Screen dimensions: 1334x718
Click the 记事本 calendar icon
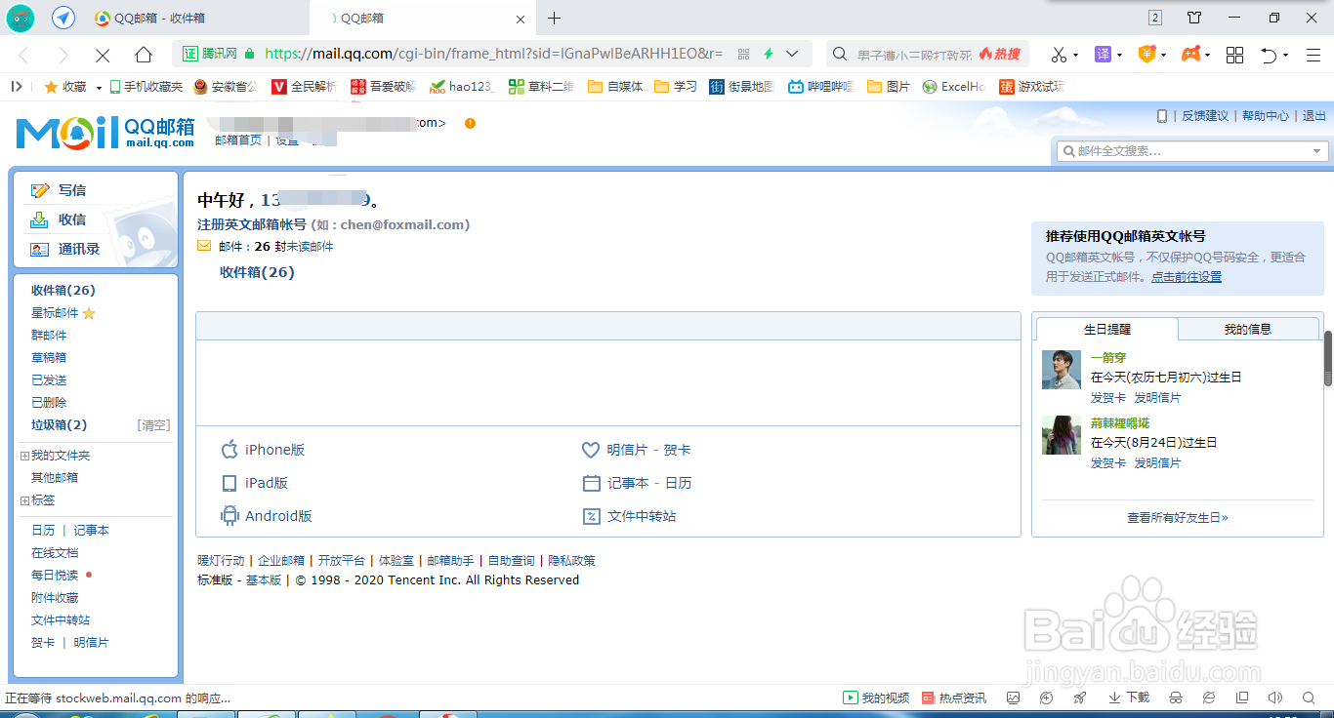[591, 483]
